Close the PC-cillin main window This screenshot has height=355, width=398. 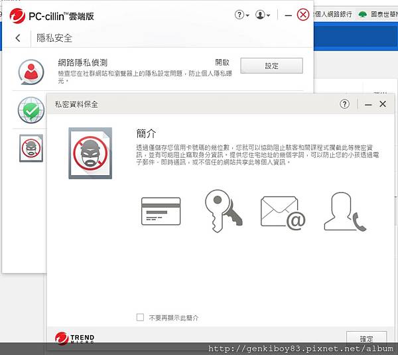pyautogui.click(x=303, y=15)
